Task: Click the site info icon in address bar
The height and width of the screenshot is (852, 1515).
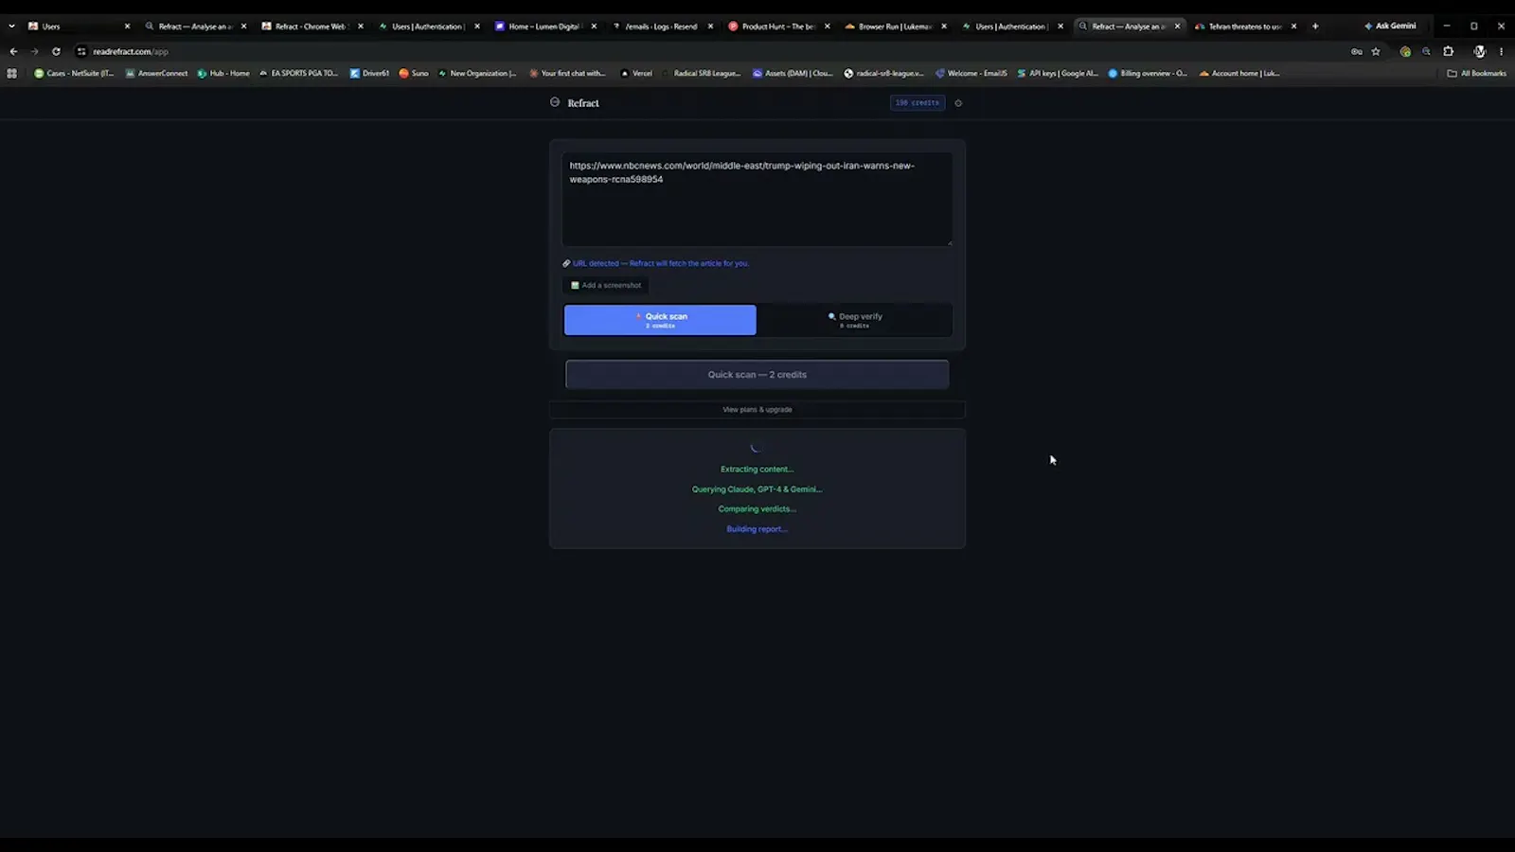Action: 81,51
